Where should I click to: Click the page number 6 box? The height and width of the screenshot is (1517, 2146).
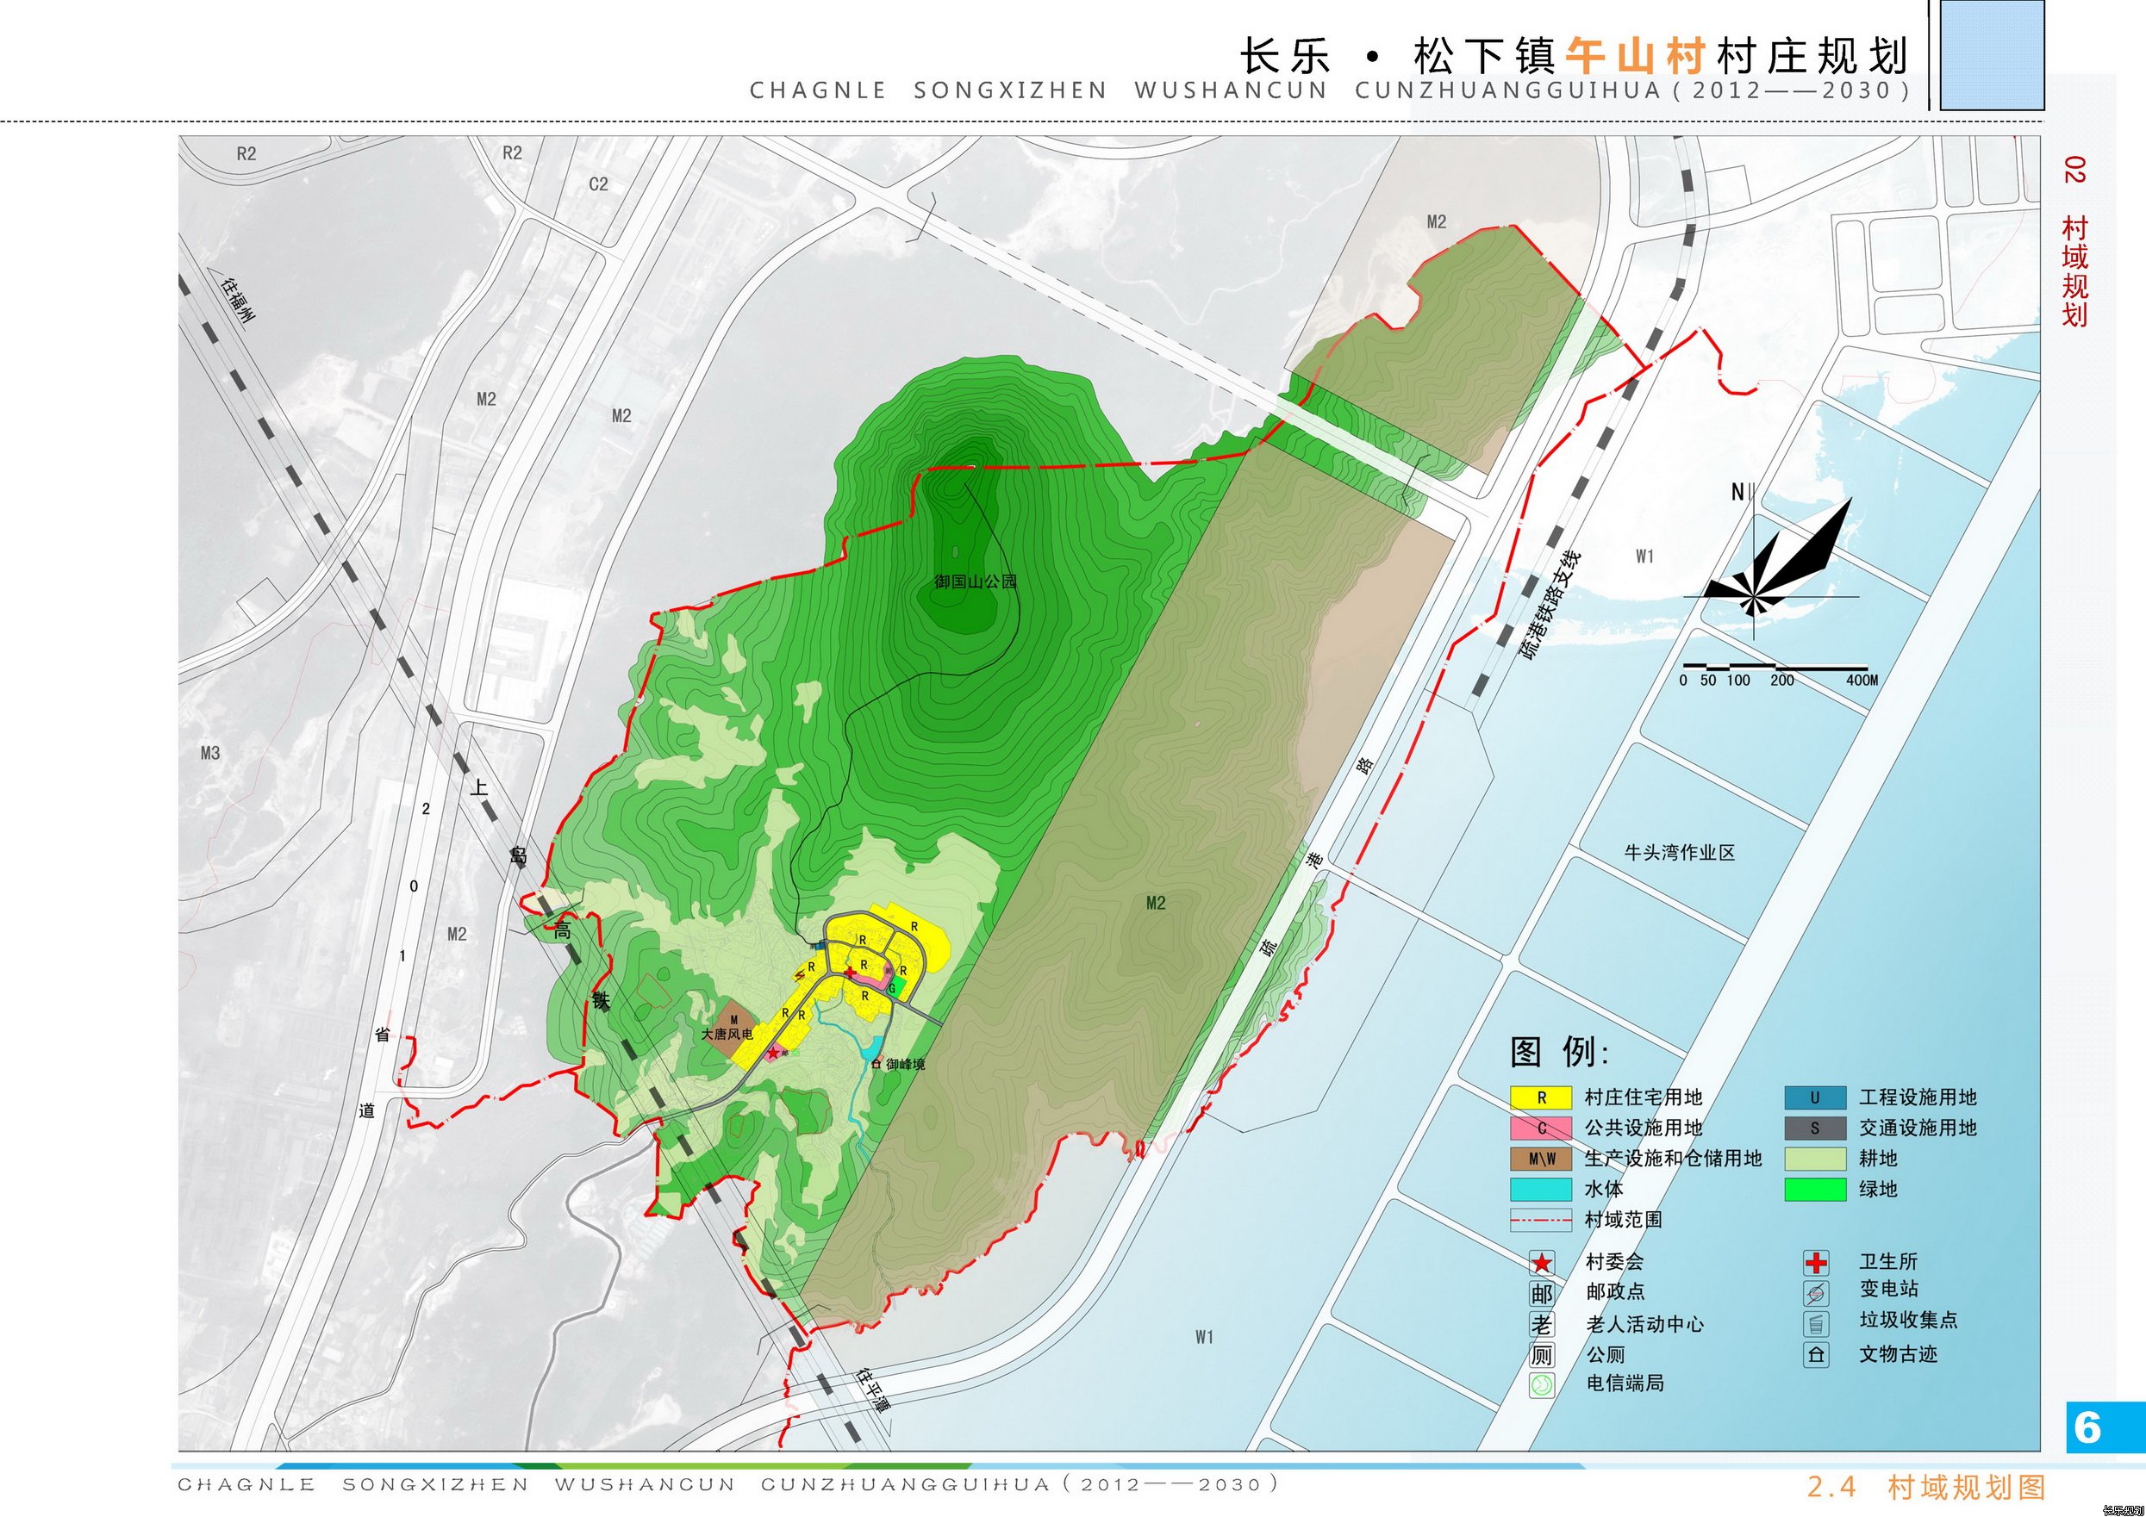2105,1427
